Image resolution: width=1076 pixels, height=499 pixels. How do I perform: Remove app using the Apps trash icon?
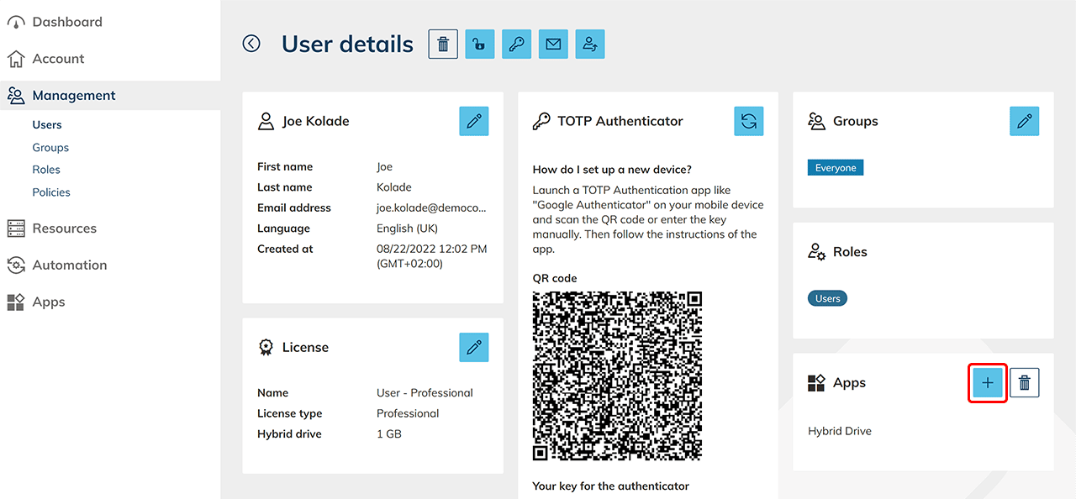[1024, 383]
